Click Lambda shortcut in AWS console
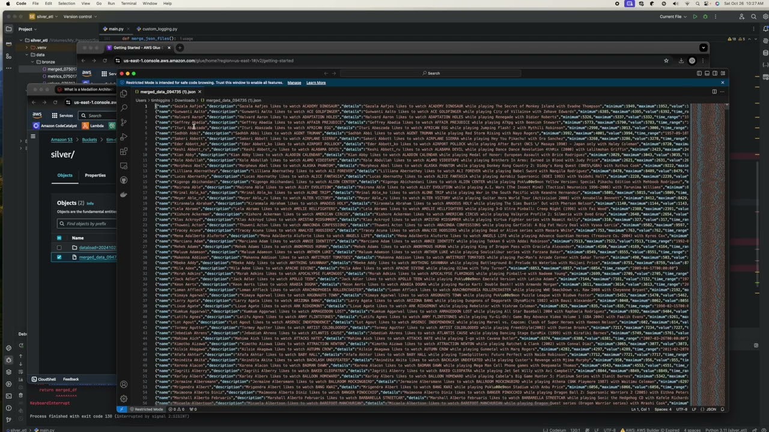 93,125
